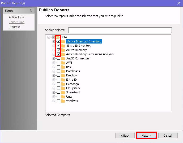This screenshot has height=143, width=183.
Task: Check the Box checkbox
Action: pos(58,67)
